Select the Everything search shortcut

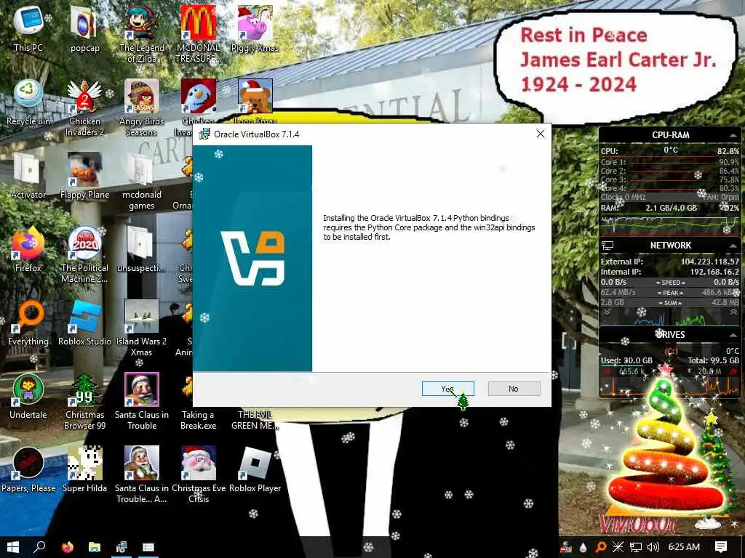(28, 323)
